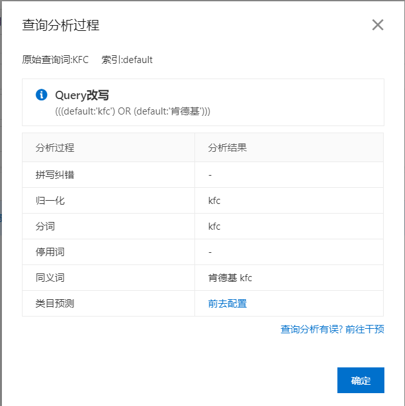405x406 pixels.
Task: Select the 类目预测 row label
Action: 55,304
